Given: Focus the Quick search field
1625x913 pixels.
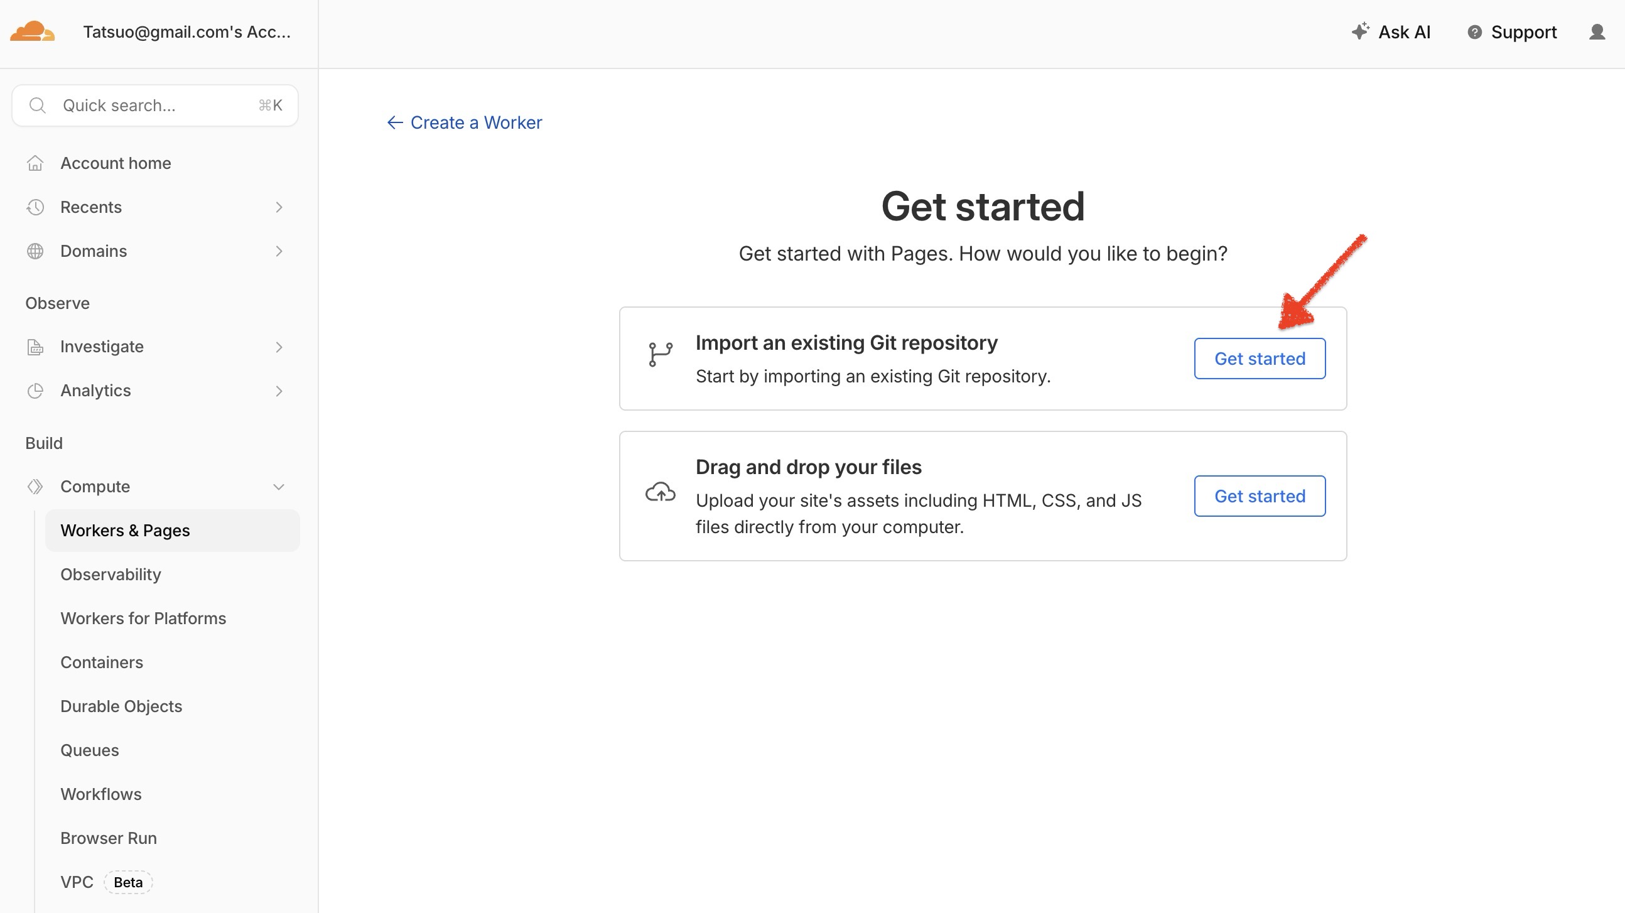Looking at the screenshot, I should click(154, 105).
